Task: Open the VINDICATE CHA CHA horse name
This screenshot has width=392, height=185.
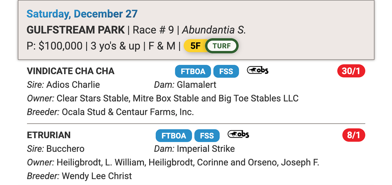Action: click(x=71, y=71)
